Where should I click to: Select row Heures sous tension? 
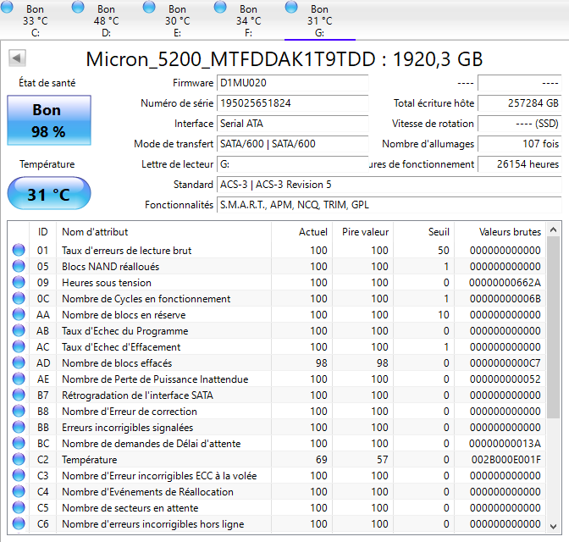pyautogui.click(x=277, y=282)
